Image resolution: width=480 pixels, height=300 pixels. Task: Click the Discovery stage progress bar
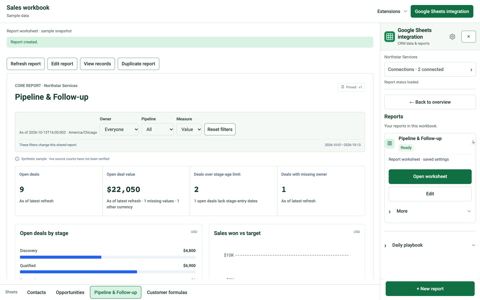click(108, 257)
